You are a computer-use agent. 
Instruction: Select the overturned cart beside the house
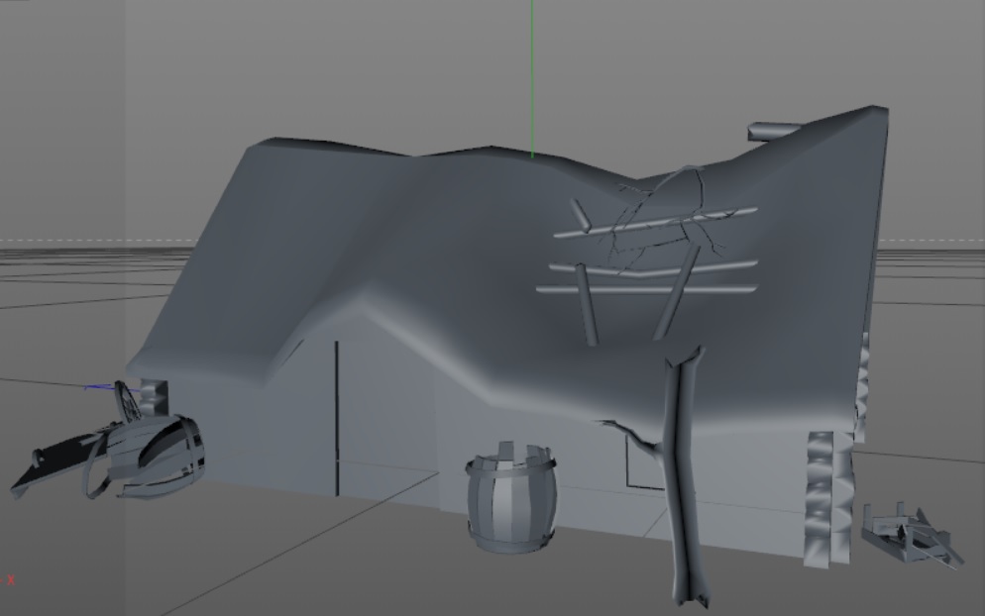[110, 441]
